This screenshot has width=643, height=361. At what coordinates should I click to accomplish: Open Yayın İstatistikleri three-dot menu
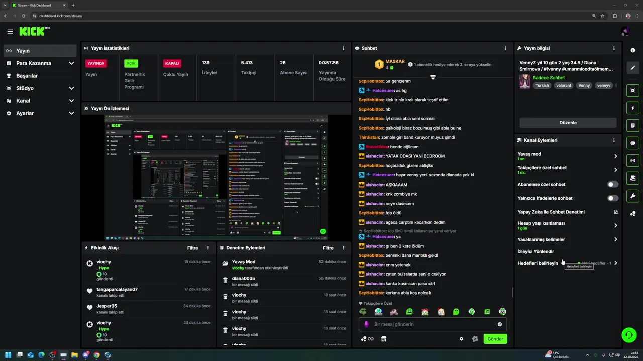[344, 48]
